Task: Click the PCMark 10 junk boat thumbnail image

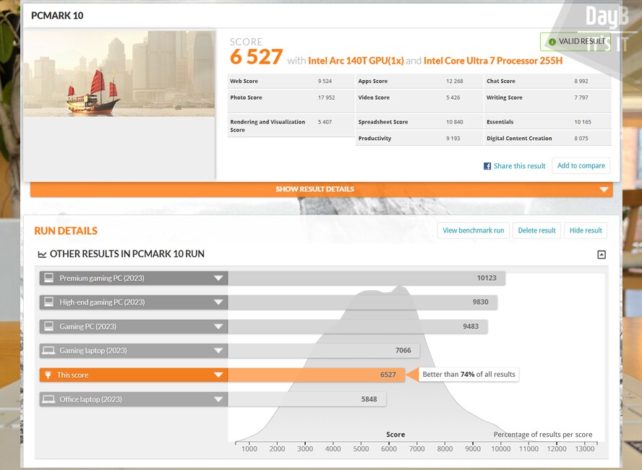Action: pos(119,73)
